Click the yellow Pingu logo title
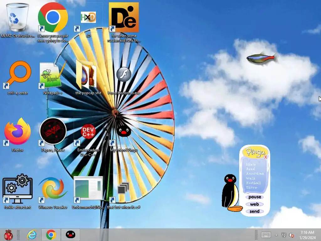 (x=255, y=152)
